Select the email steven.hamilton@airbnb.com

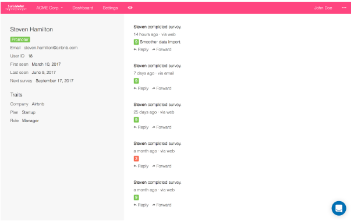[51, 48]
